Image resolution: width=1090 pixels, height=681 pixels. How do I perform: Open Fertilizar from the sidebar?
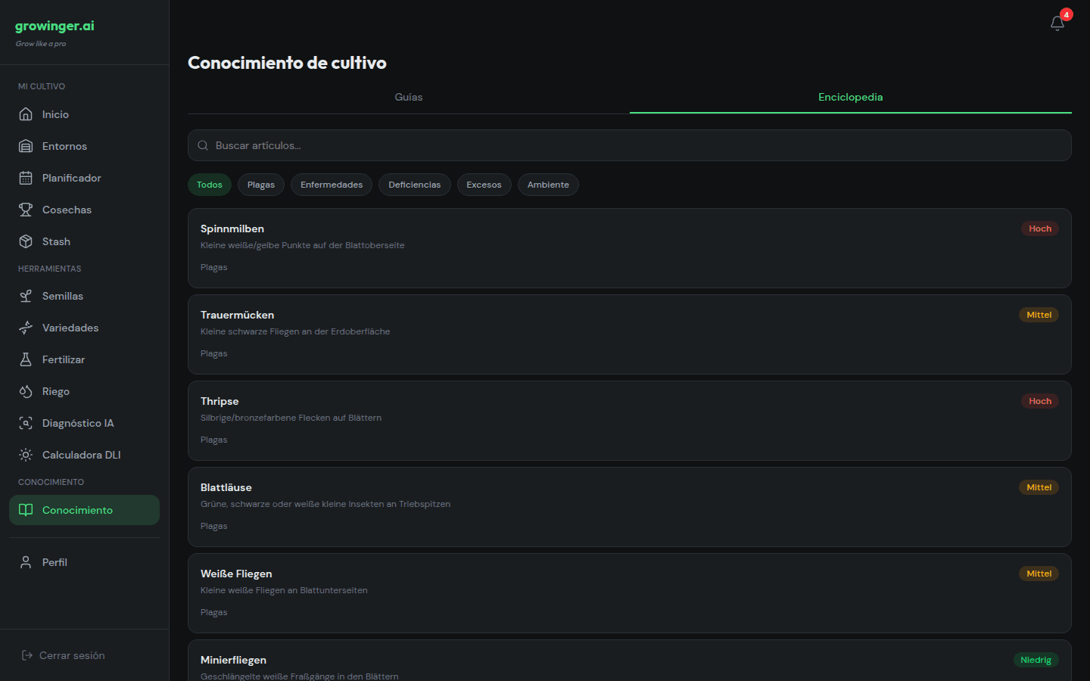click(84, 359)
